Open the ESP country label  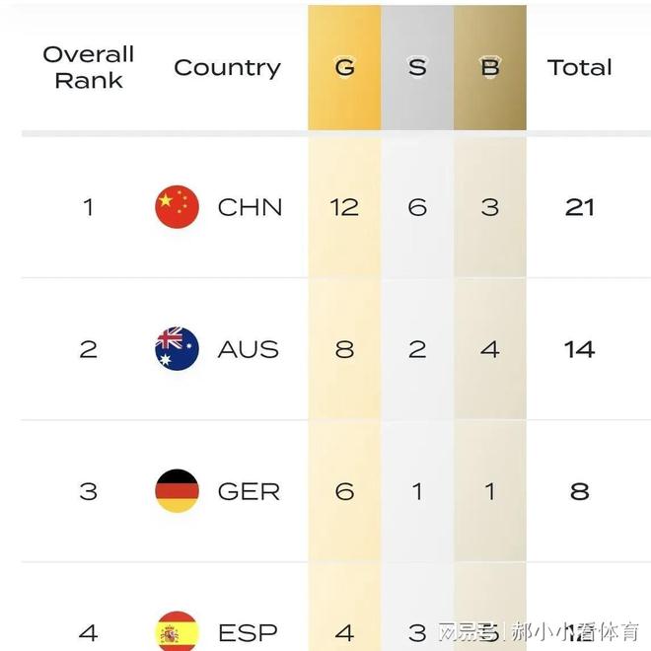(x=249, y=631)
